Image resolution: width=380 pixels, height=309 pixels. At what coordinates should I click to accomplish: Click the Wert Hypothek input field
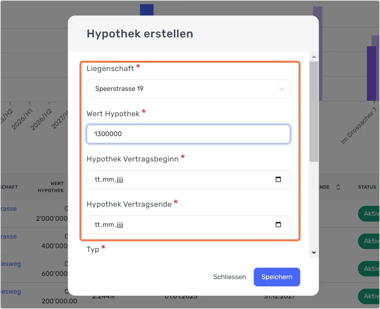(188, 134)
